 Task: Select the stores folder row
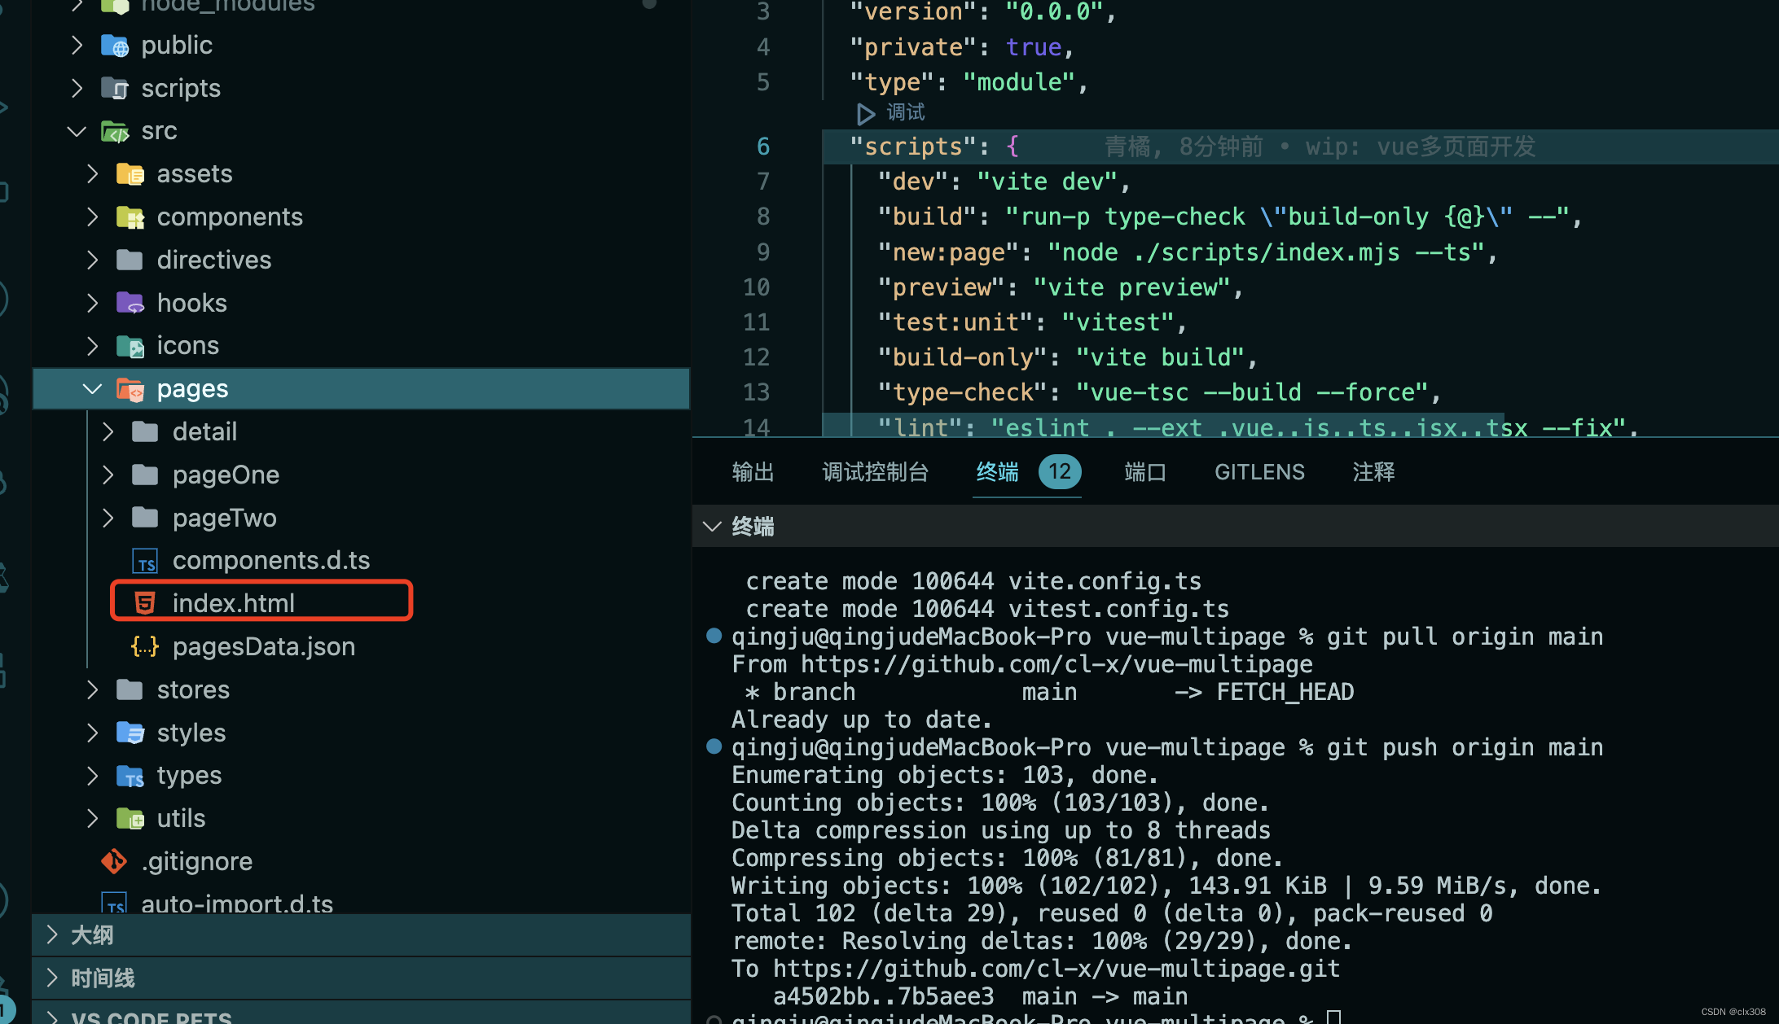tap(361, 689)
